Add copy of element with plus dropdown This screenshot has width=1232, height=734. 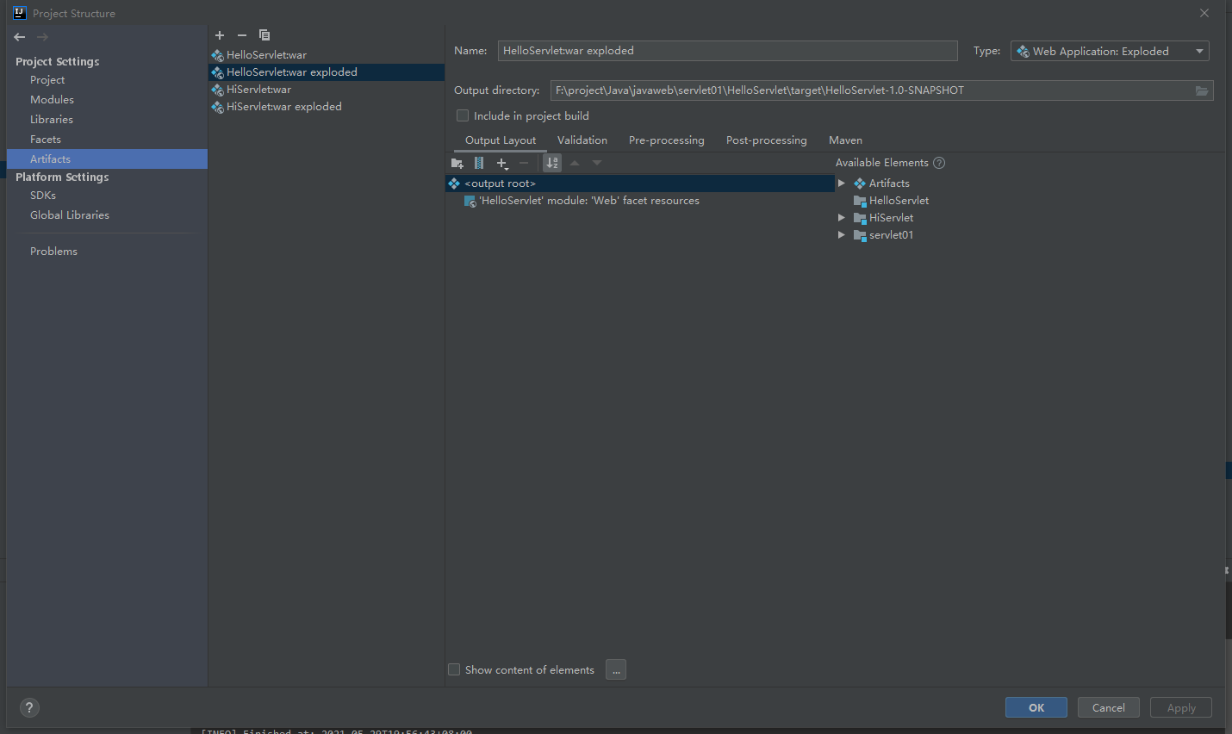tap(502, 163)
